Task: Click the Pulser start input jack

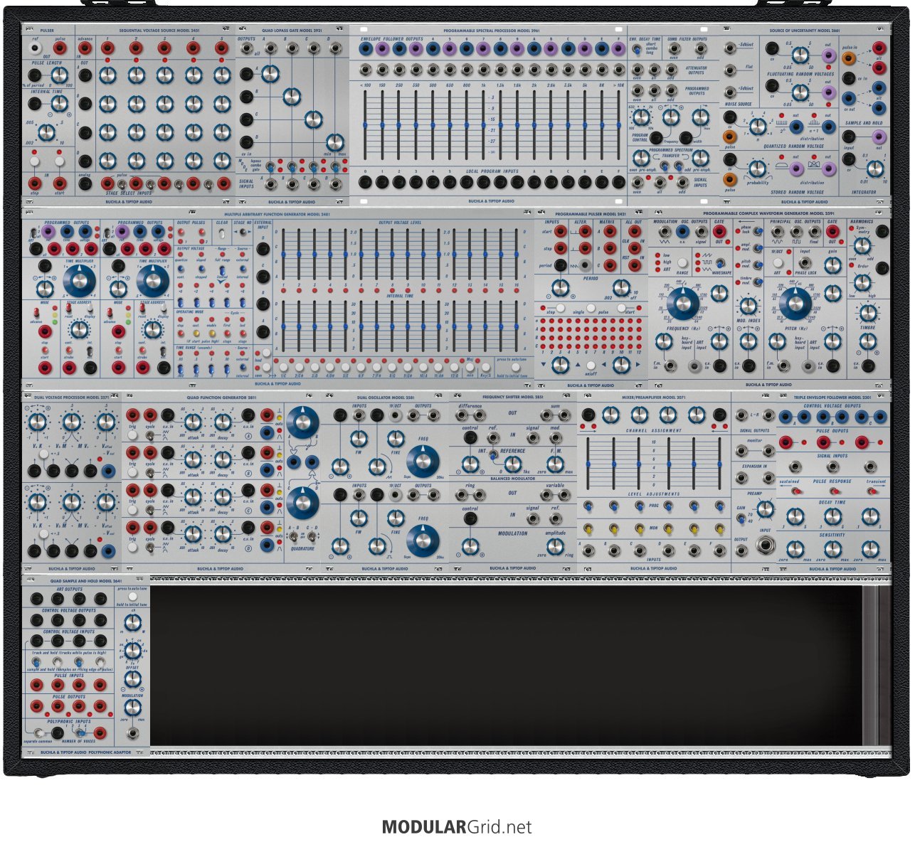Action: (59, 182)
